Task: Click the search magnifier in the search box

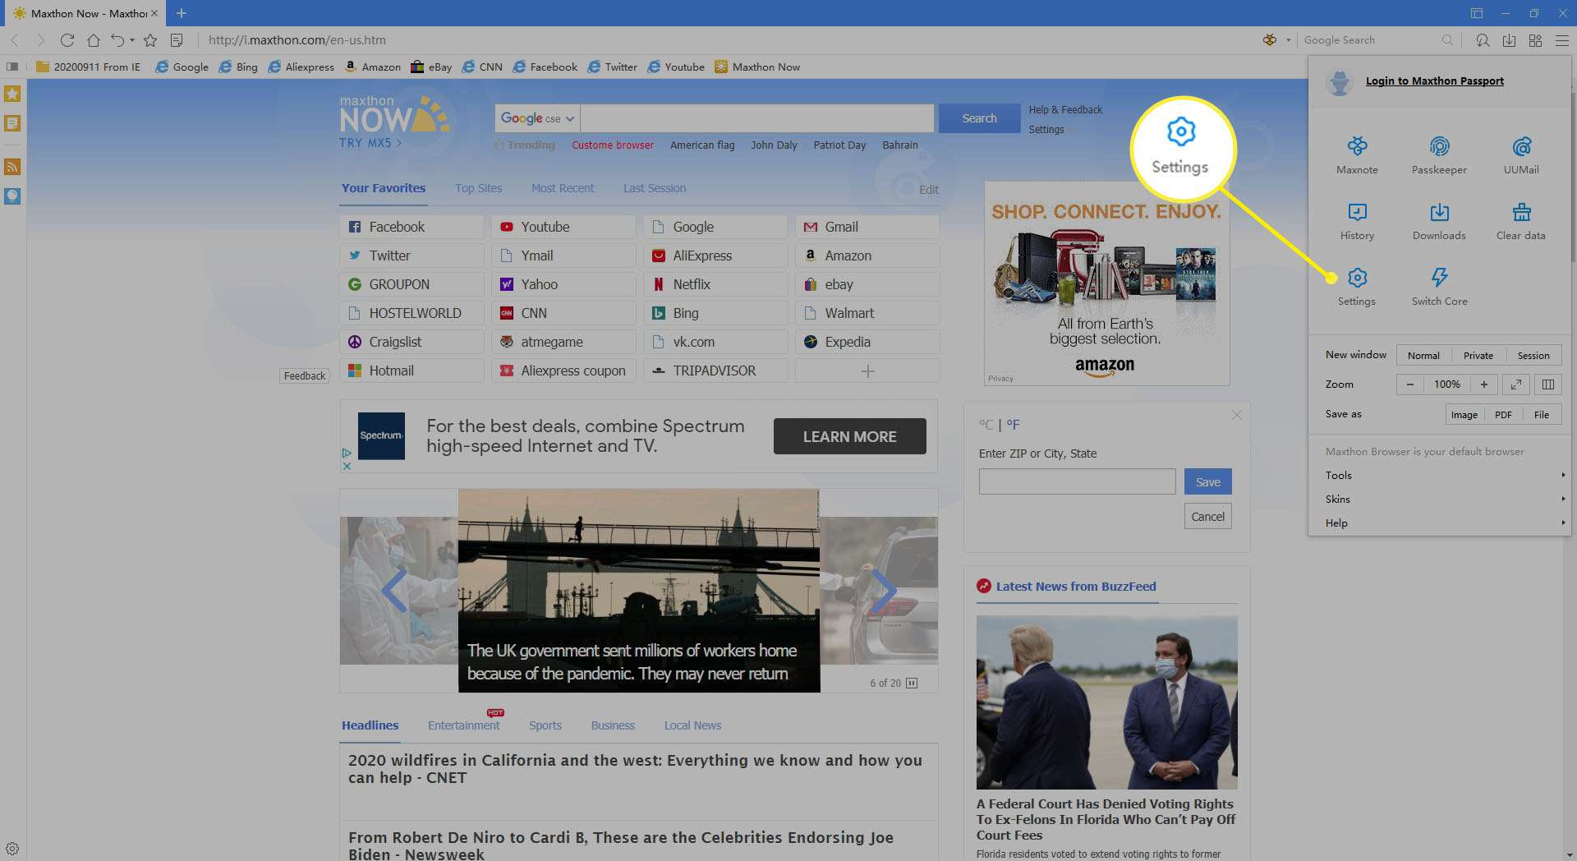Action: 1447,39
